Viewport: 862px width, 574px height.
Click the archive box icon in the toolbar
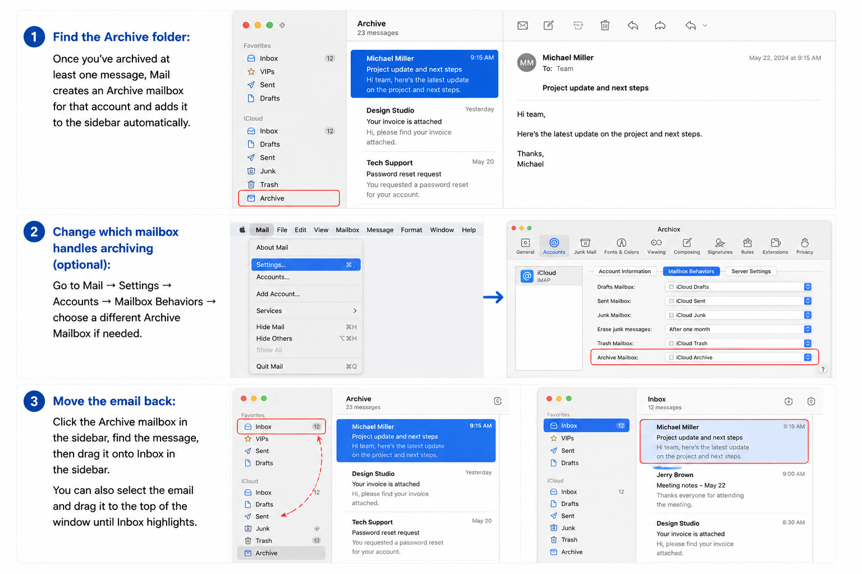(578, 25)
